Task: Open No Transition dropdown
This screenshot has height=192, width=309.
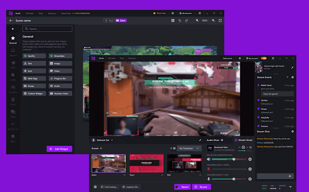Action: [189, 148]
